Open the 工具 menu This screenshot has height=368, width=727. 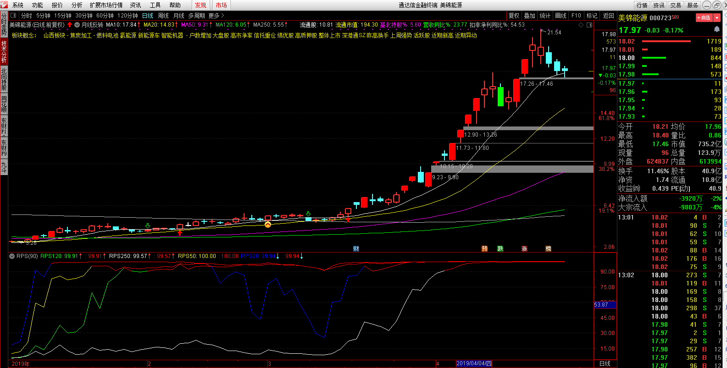[x=155, y=5]
